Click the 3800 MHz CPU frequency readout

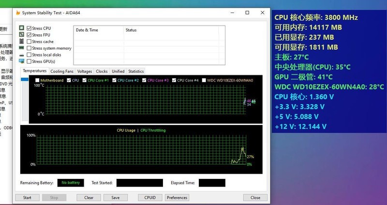pyautogui.click(x=316, y=17)
